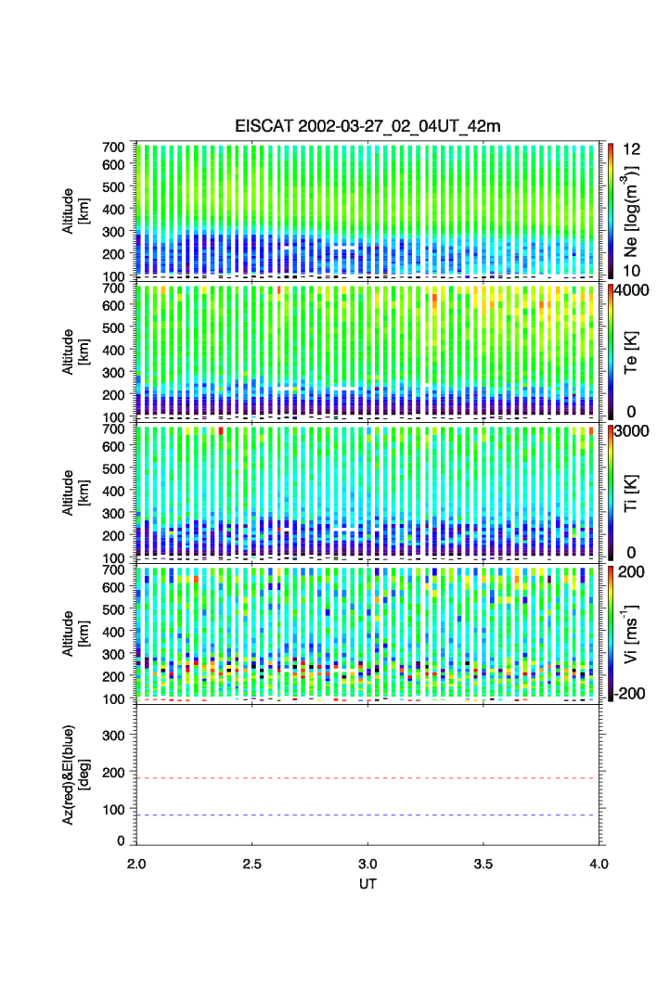Click the Te electron temperature colorbar

[611, 351]
